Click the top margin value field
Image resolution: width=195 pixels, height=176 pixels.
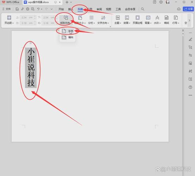click(27, 17)
